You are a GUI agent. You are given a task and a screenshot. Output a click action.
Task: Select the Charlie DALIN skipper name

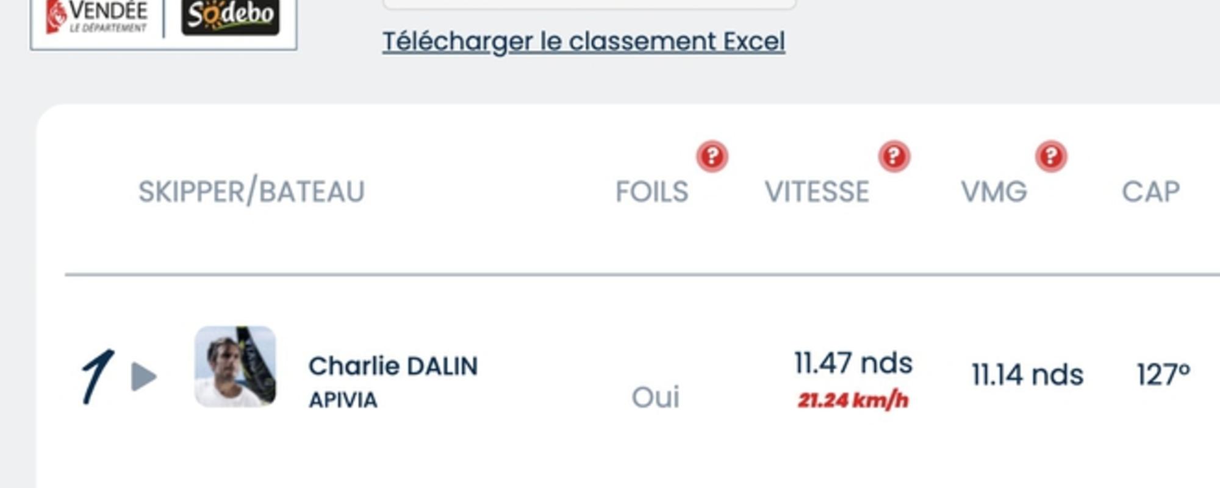point(393,366)
